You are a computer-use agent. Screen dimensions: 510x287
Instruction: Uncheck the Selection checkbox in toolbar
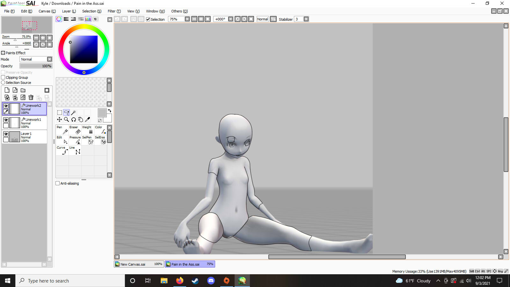[x=148, y=19]
